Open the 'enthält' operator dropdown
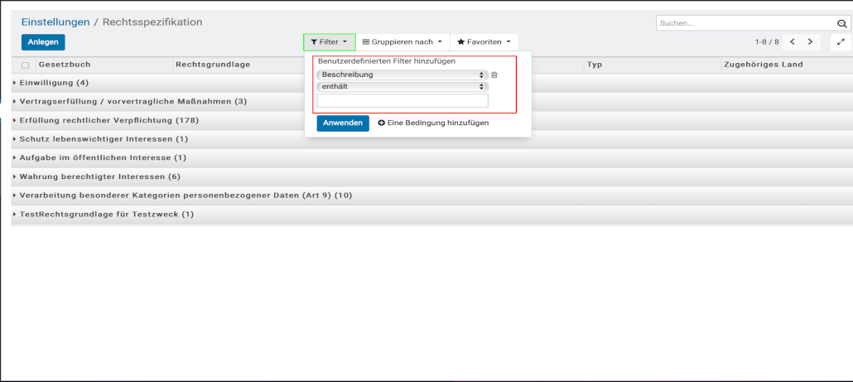This screenshot has height=382, width=853. pos(402,86)
